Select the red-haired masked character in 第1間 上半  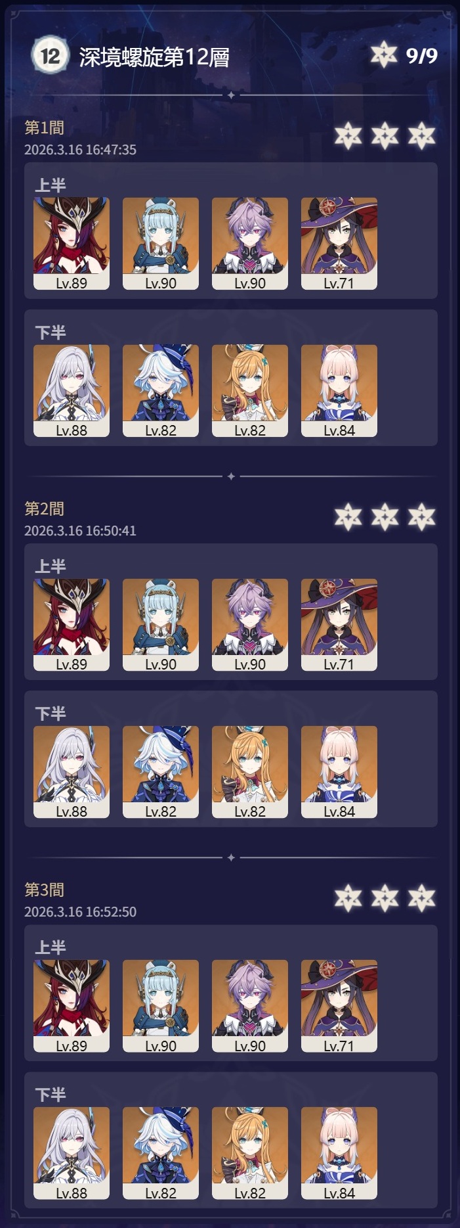[x=72, y=244]
